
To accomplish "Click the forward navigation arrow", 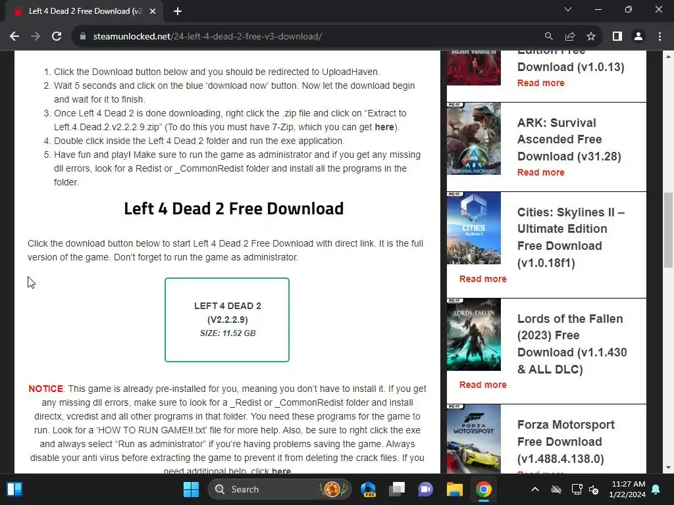I will point(36,37).
